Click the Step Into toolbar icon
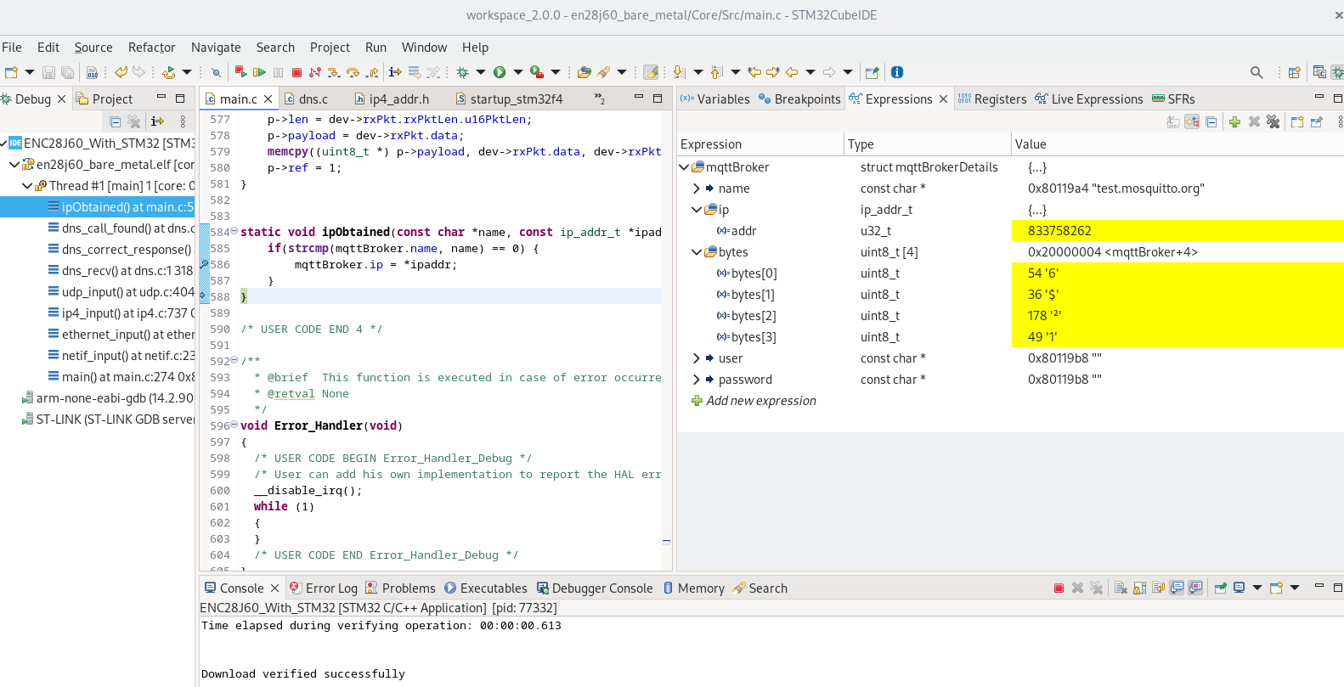 coord(334,73)
